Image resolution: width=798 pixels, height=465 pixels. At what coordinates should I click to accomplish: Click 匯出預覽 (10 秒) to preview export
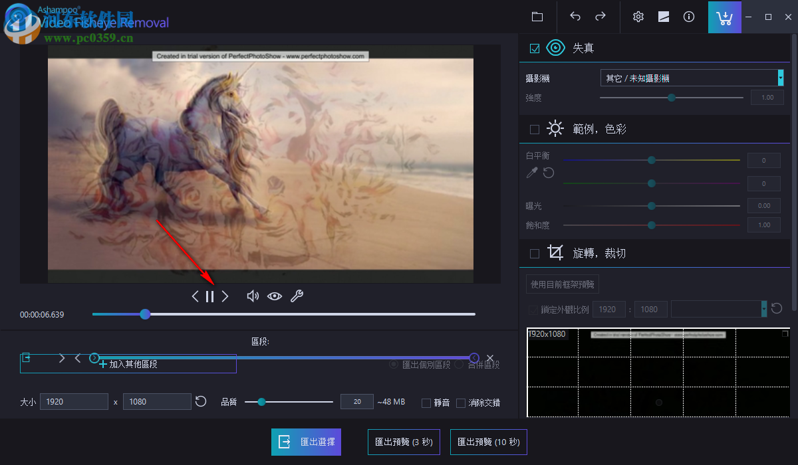tap(489, 442)
